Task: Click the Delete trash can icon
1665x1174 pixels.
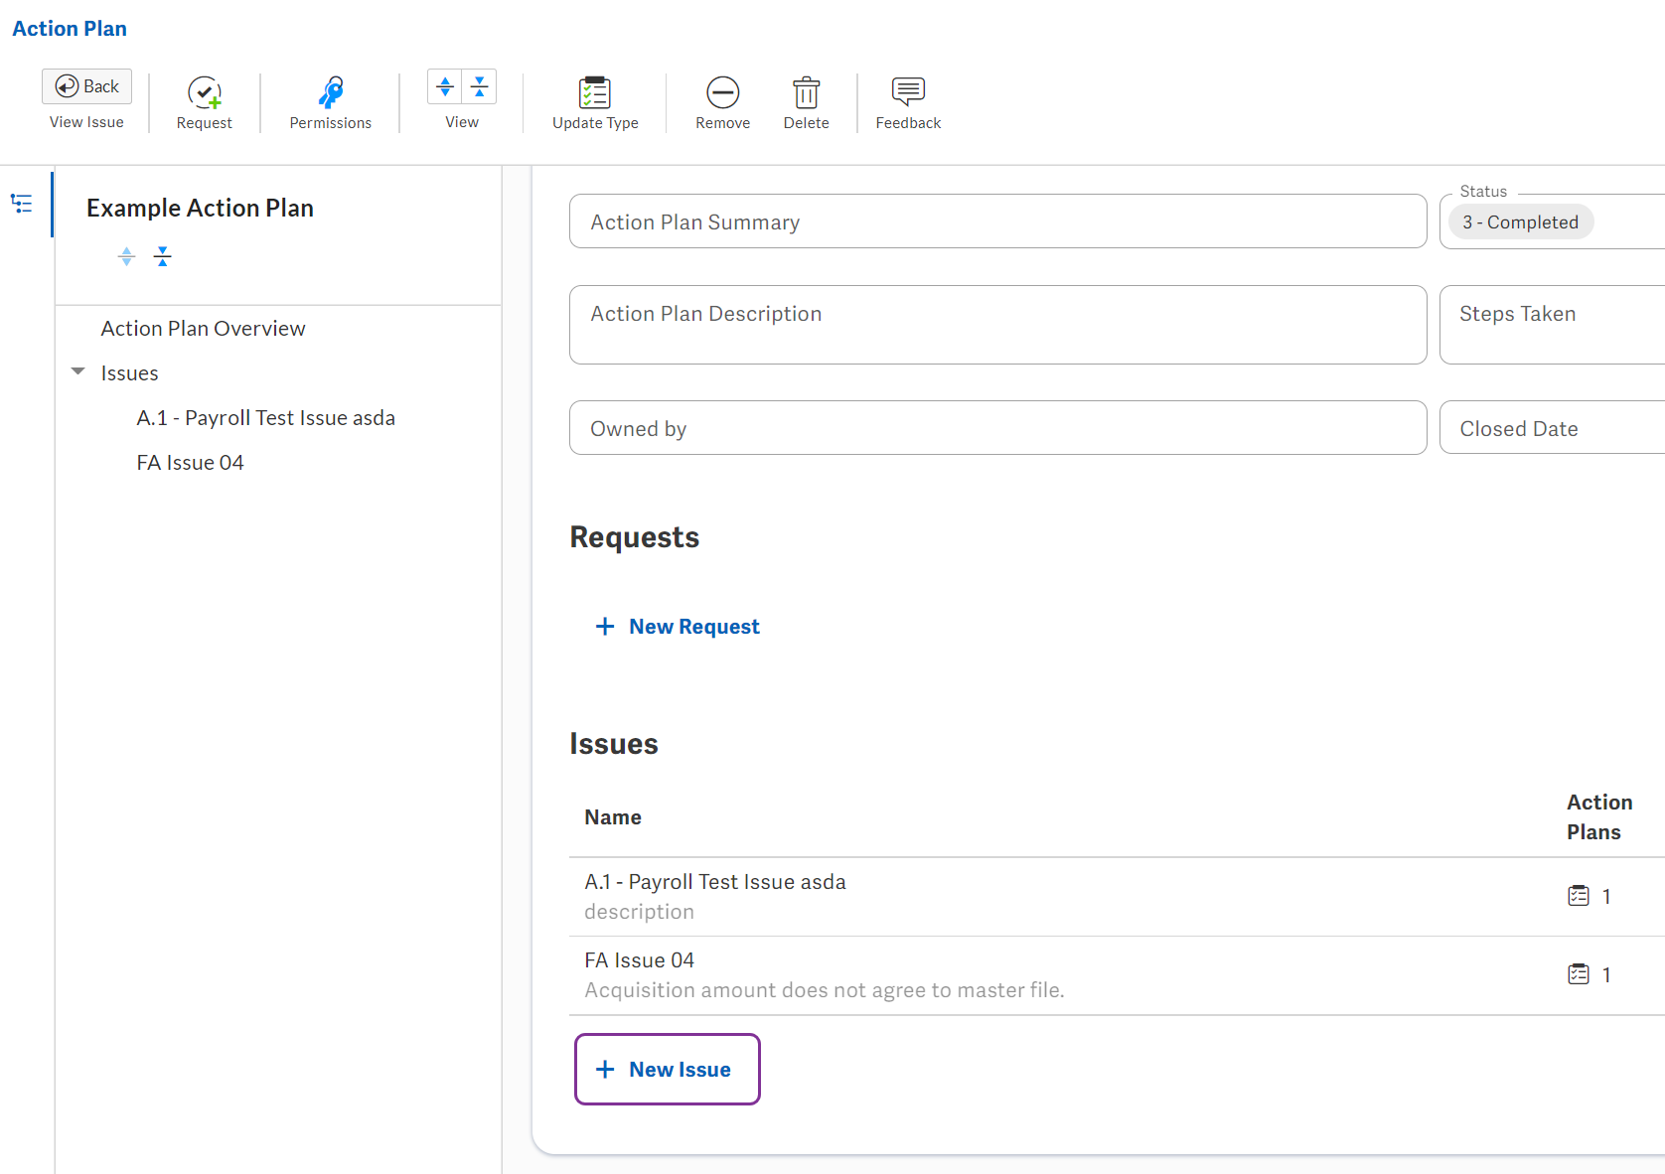Action: 807,92
